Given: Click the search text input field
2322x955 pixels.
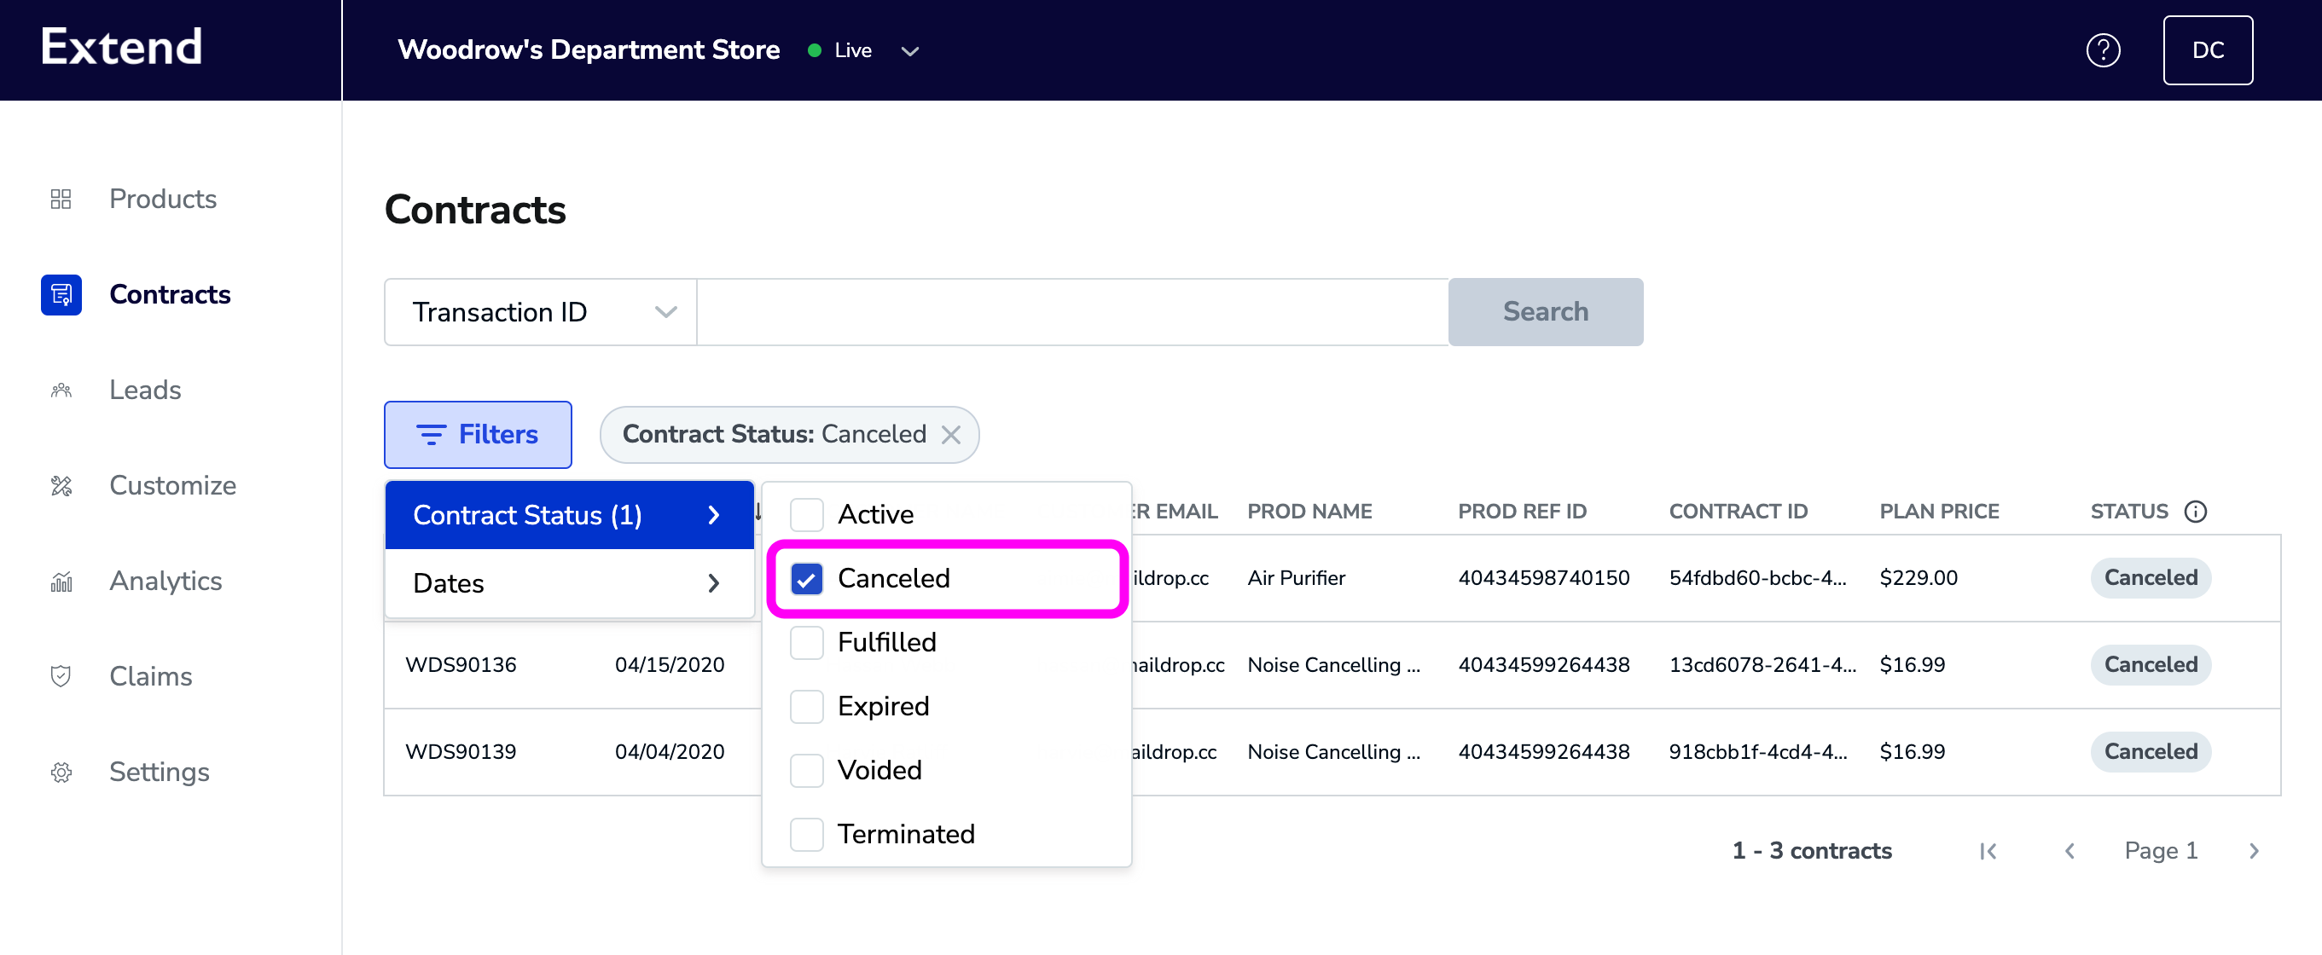Looking at the screenshot, I should 1072,312.
